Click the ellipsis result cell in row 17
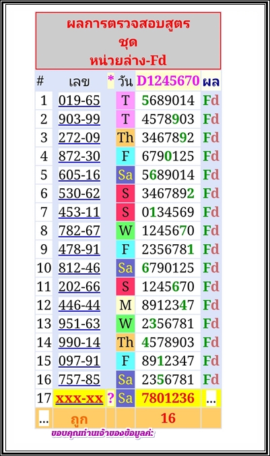270x456 pixels. [211, 399]
